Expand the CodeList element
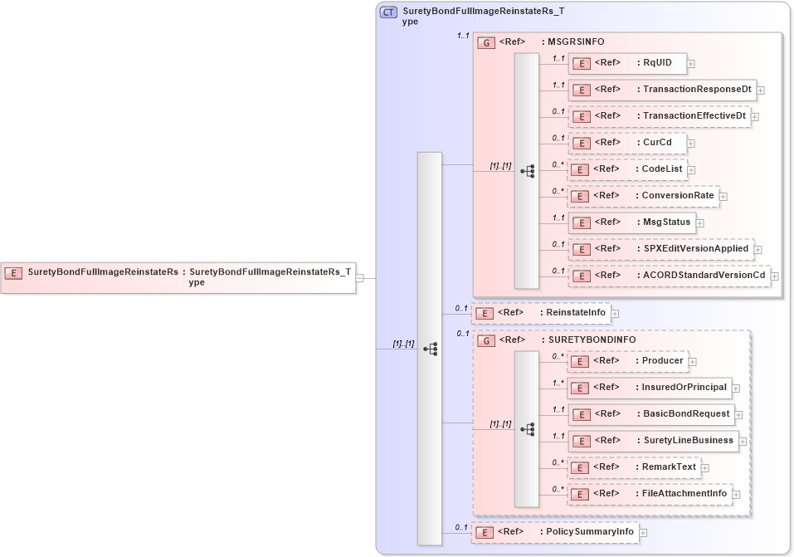Image resolution: width=794 pixels, height=557 pixels. coord(693,169)
